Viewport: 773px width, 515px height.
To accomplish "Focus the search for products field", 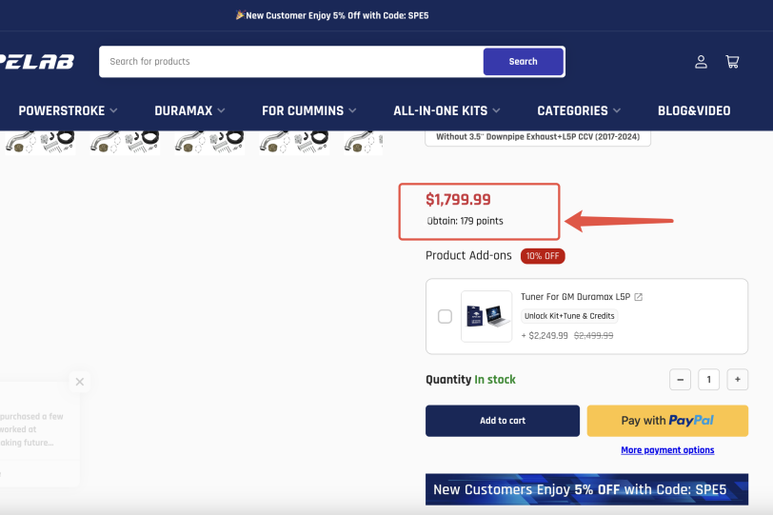I will [x=290, y=62].
